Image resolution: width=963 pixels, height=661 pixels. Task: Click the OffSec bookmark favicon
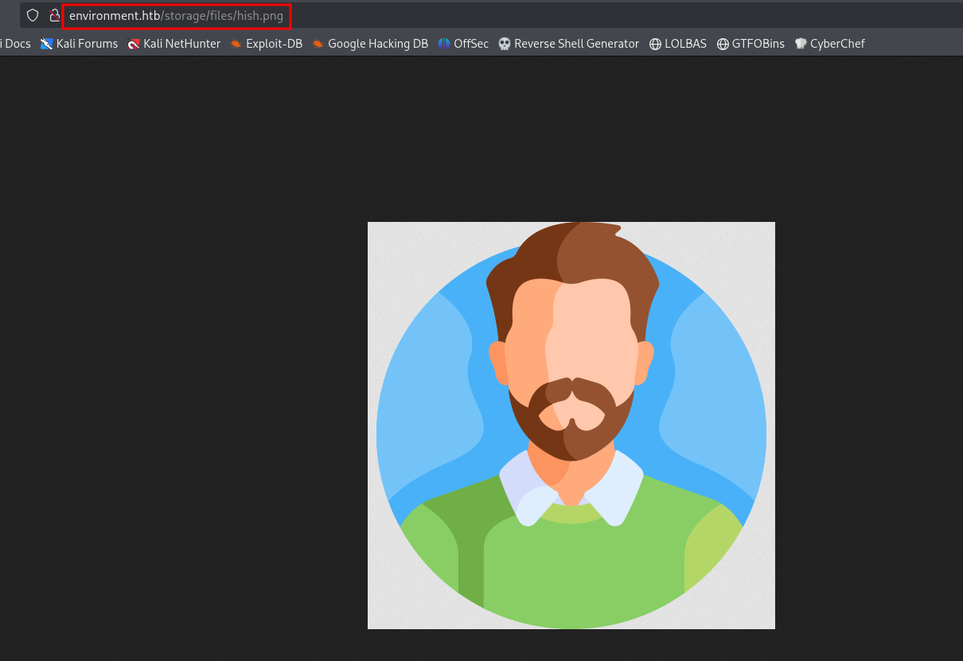[x=444, y=44]
